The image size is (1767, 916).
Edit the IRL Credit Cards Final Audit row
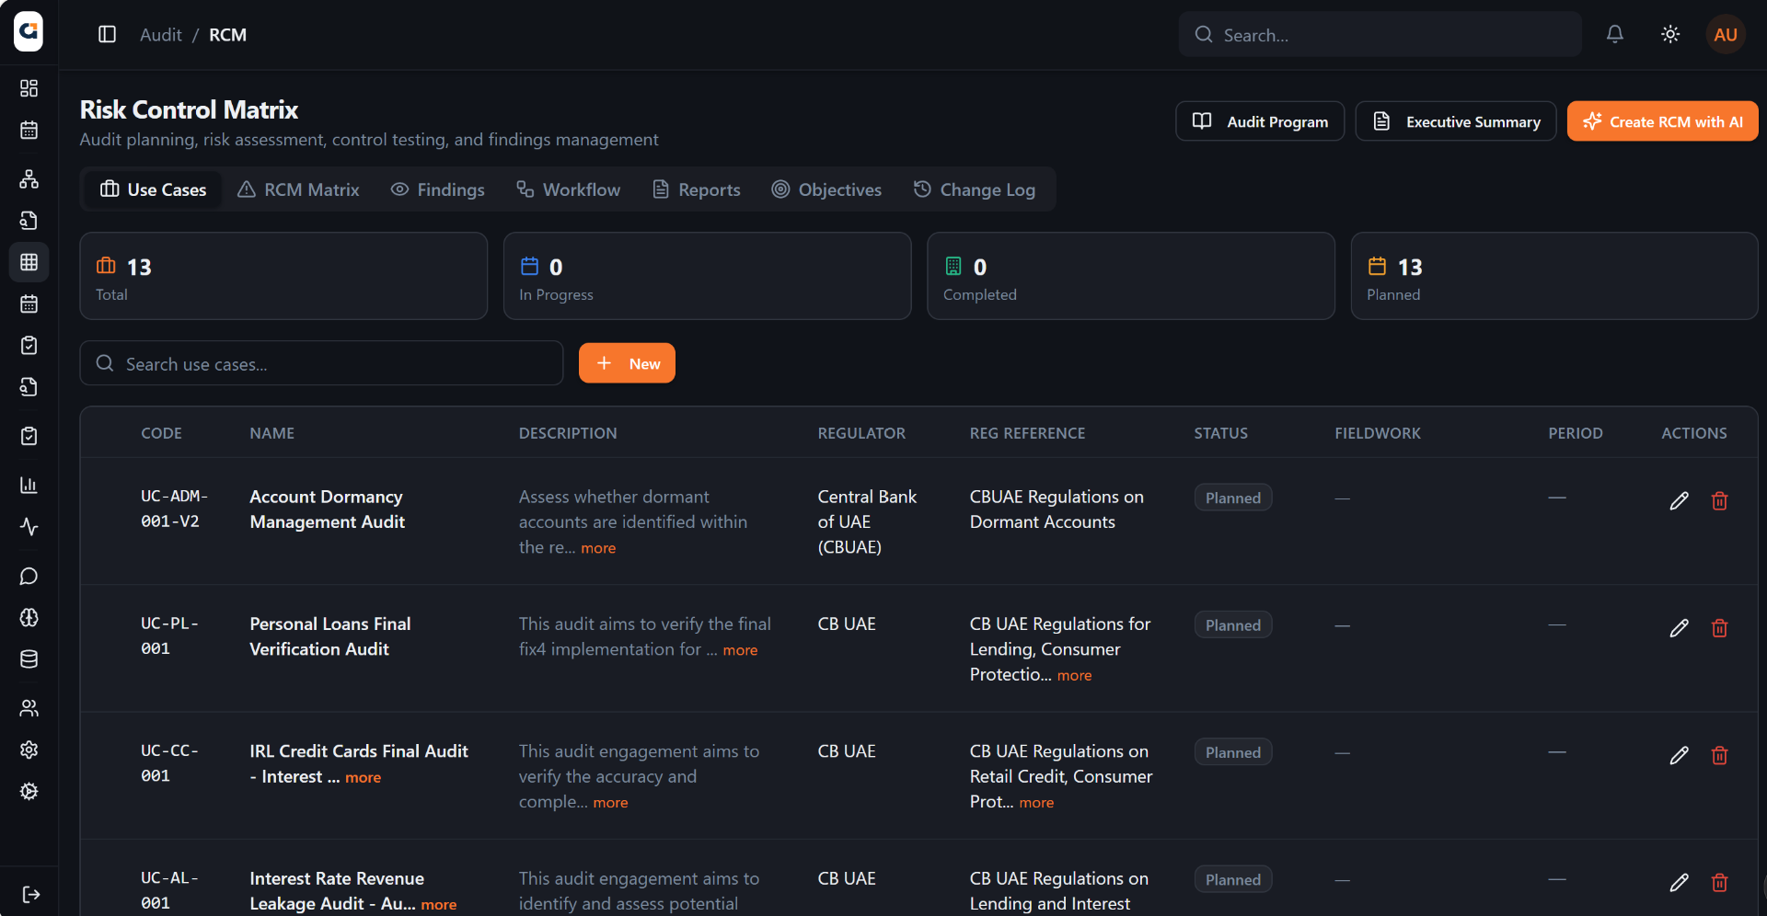(1679, 755)
